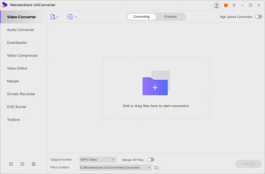The image size is (265, 174).
Task: Turn on Merge All Files toggle
Action: point(151,159)
